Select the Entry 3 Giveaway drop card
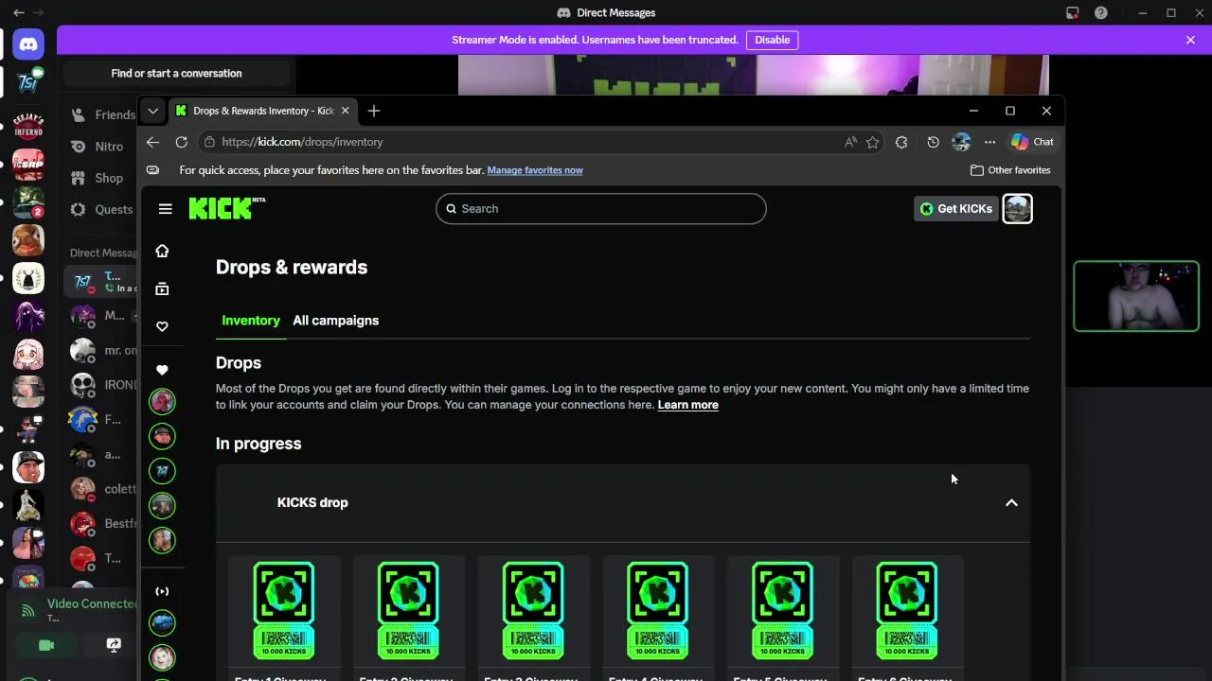This screenshot has height=681, width=1212. (x=533, y=619)
